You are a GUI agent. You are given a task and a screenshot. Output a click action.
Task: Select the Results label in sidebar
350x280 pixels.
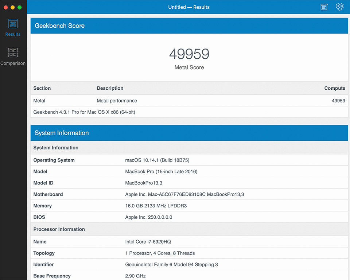13,34
